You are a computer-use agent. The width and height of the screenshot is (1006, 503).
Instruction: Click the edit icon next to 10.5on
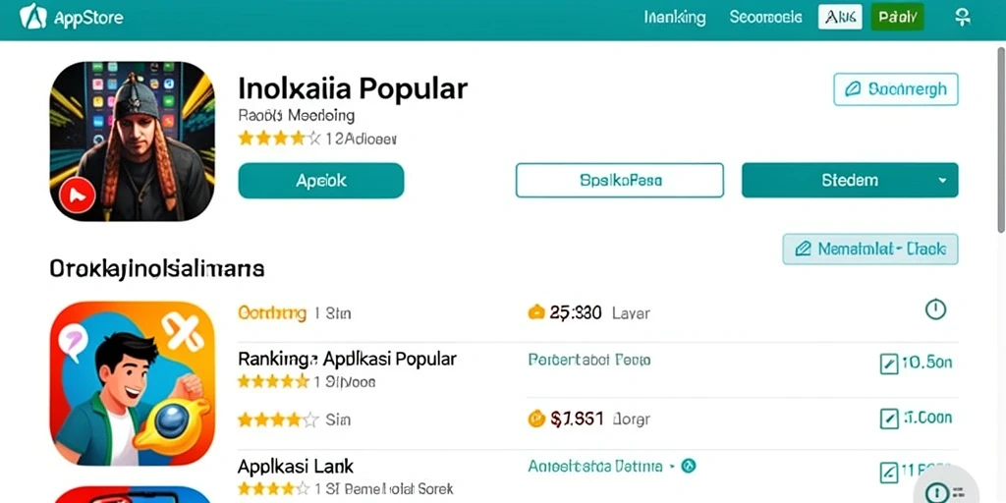(887, 364)
